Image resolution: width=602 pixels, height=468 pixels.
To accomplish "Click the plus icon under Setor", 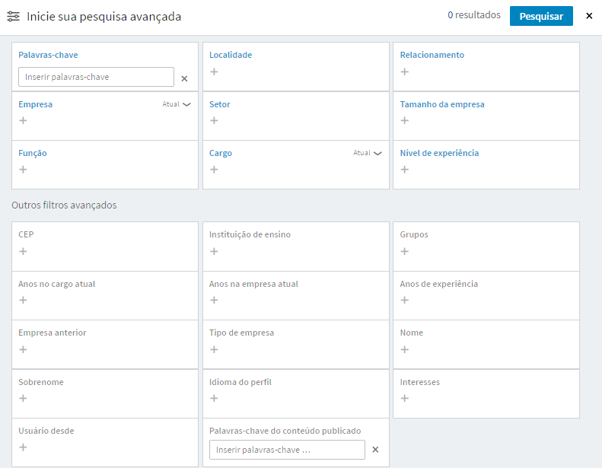I will tap(214, 120).
